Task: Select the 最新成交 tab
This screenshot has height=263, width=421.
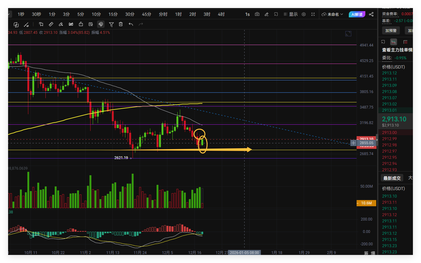Action: click(392, 178)
